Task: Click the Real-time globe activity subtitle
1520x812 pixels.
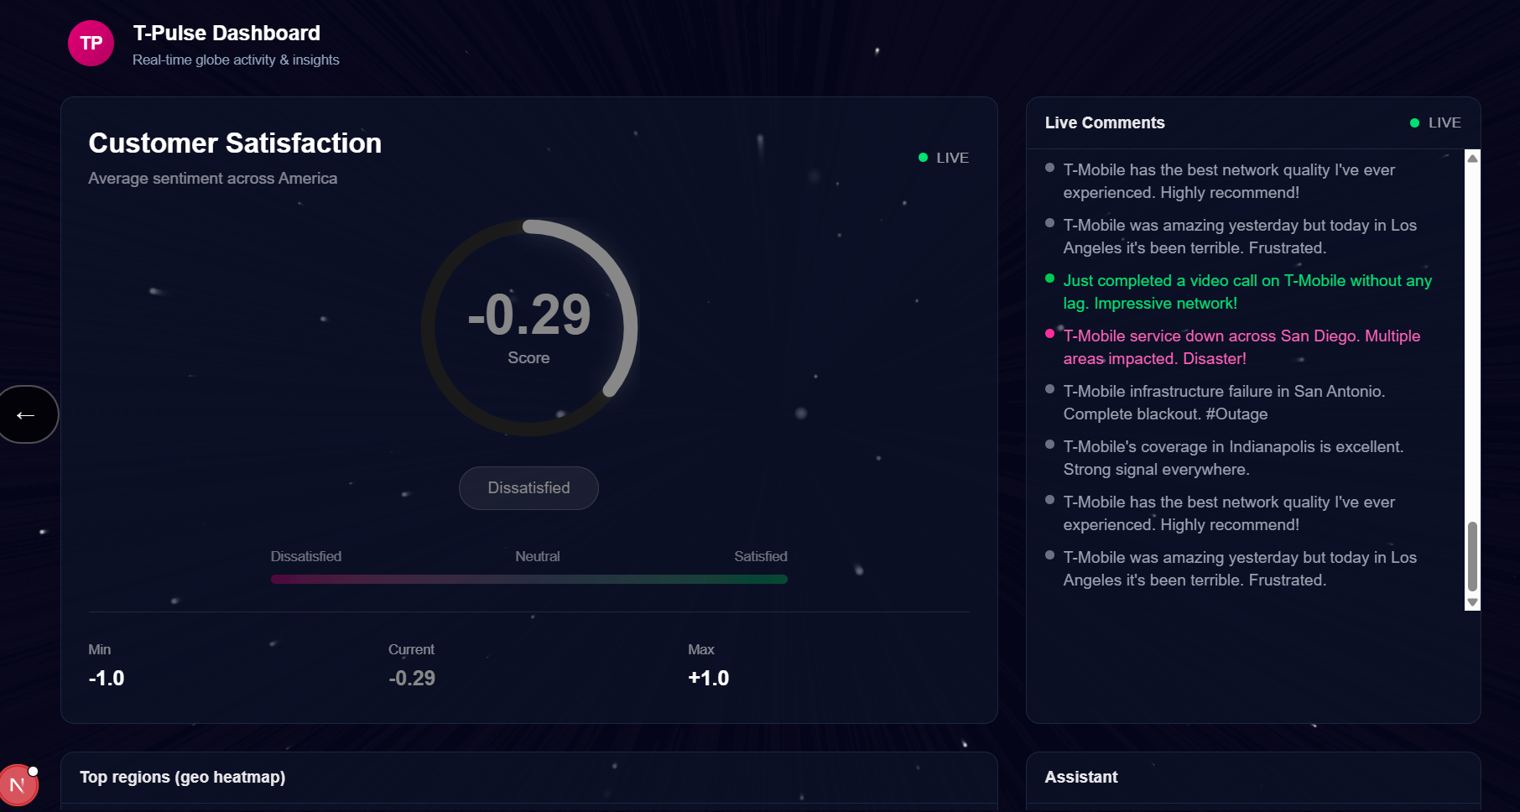Action: pyautogui.click(x=236, y=60)
